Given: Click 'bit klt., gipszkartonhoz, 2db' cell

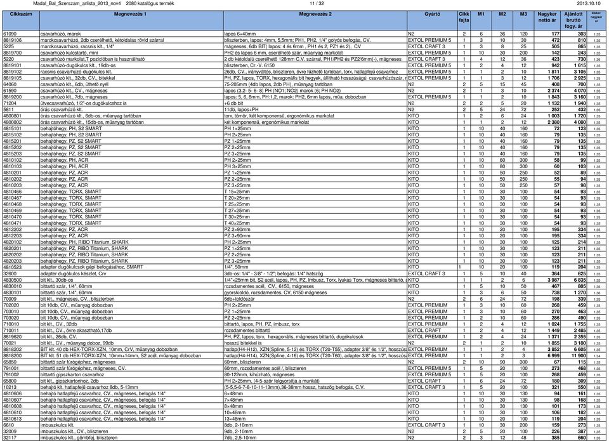Looking at the screenshot, I should (x=70, y=381).
